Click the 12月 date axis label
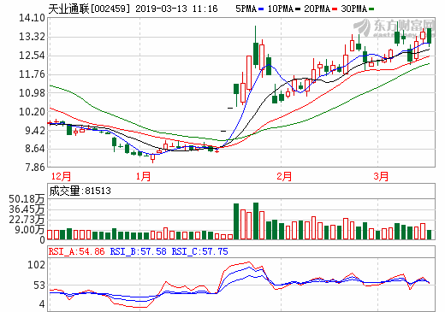Screen dimensions: 445x312 (x=61, y=176)
